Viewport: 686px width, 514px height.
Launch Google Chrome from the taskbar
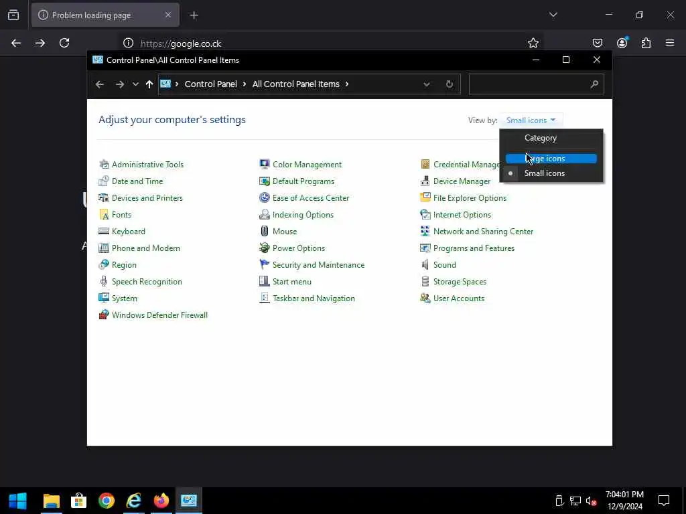click(107, 501)
